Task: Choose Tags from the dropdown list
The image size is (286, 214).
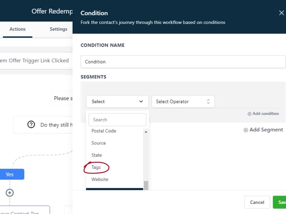Action: tap(96, 167)
